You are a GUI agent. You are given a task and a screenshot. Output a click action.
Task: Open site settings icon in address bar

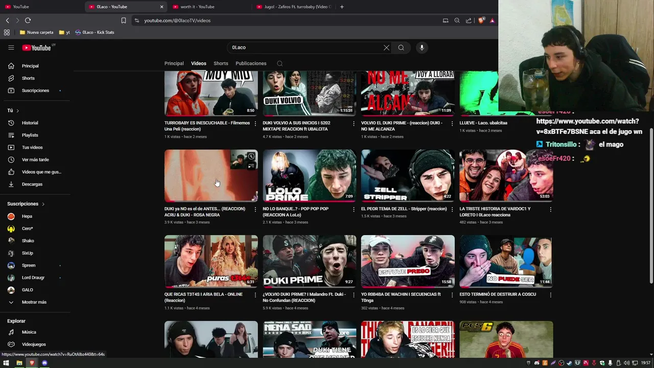[x=136, y=20]
